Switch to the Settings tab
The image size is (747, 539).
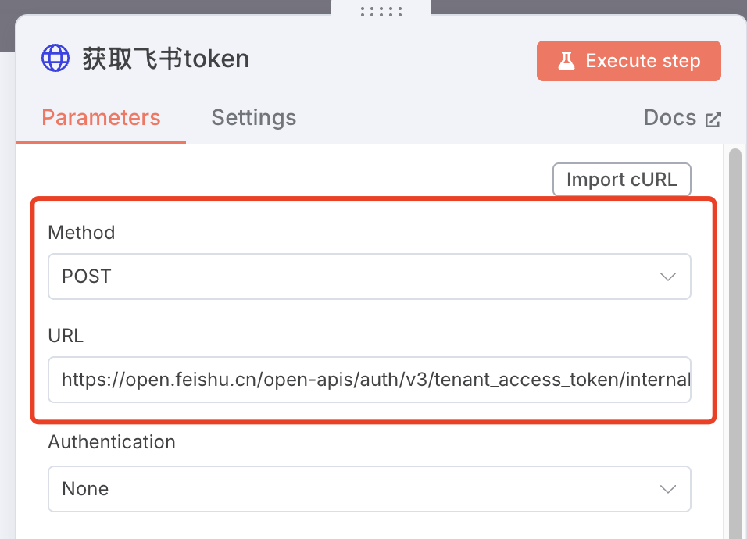coord(253,118)
